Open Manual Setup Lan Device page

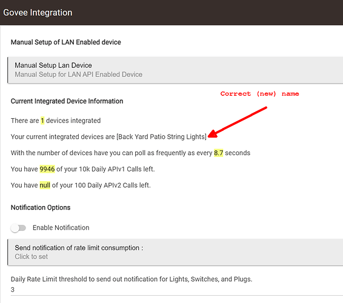coord(175,70)
